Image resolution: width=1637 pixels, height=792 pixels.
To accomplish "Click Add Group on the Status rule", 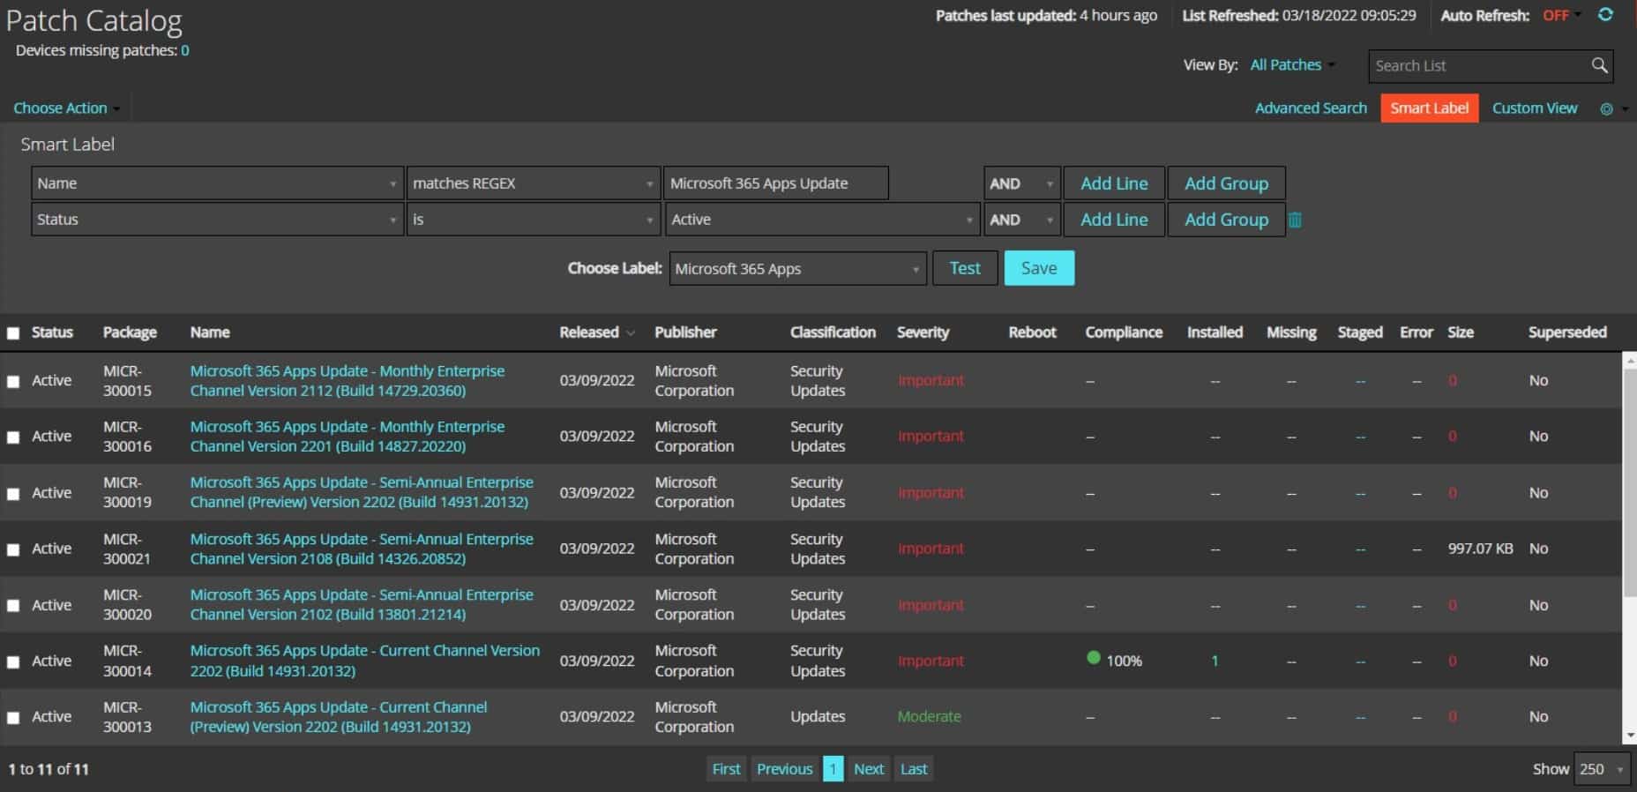I will tap(1226, 220).
